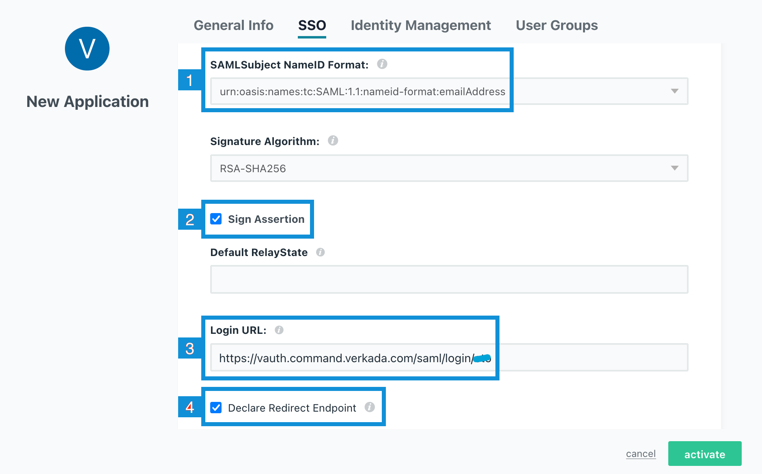The image size is (762, 474).
Task: Open the Identity Management tab
Action: pyautogui.click(x=420, y=26)
